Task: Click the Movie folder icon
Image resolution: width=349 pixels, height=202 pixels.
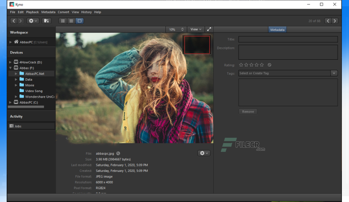Action: pyautogui.click(x=22, y=85)
